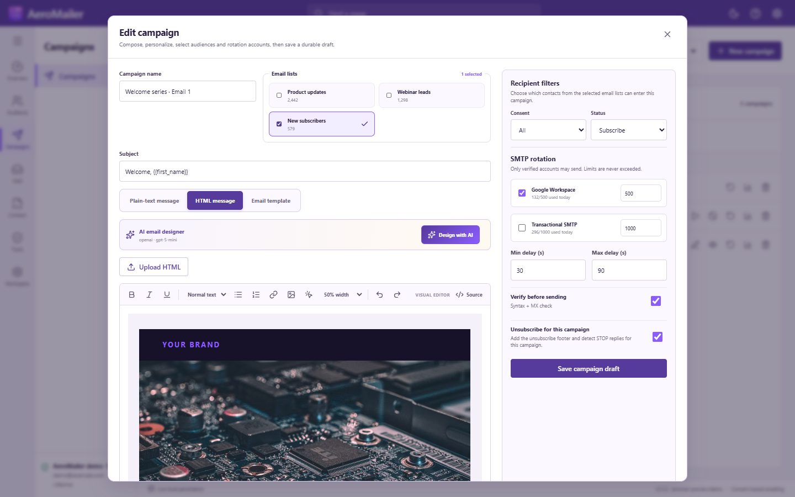Click the AI email designer sparkle icon

(x=130, y=235)
